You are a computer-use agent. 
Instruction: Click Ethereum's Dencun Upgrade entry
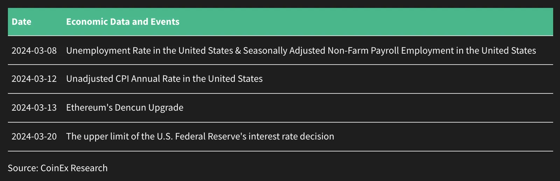[x=125, y=108]
